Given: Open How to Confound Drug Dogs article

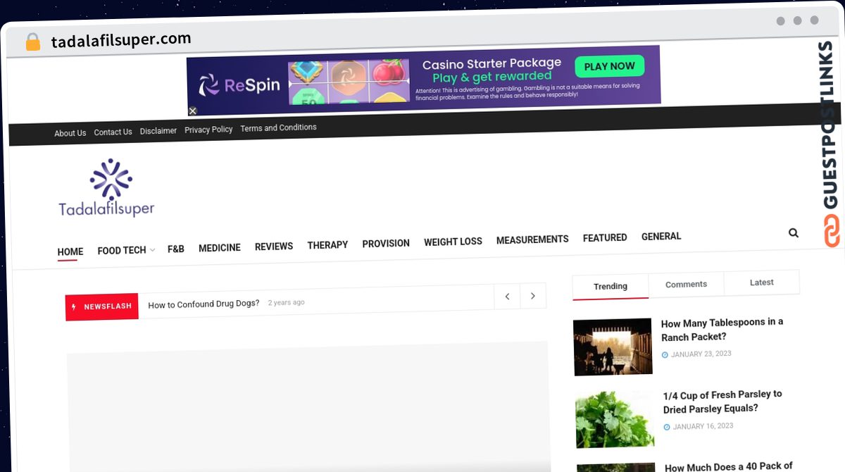Looking at the screenshot, I should point(204,304).
